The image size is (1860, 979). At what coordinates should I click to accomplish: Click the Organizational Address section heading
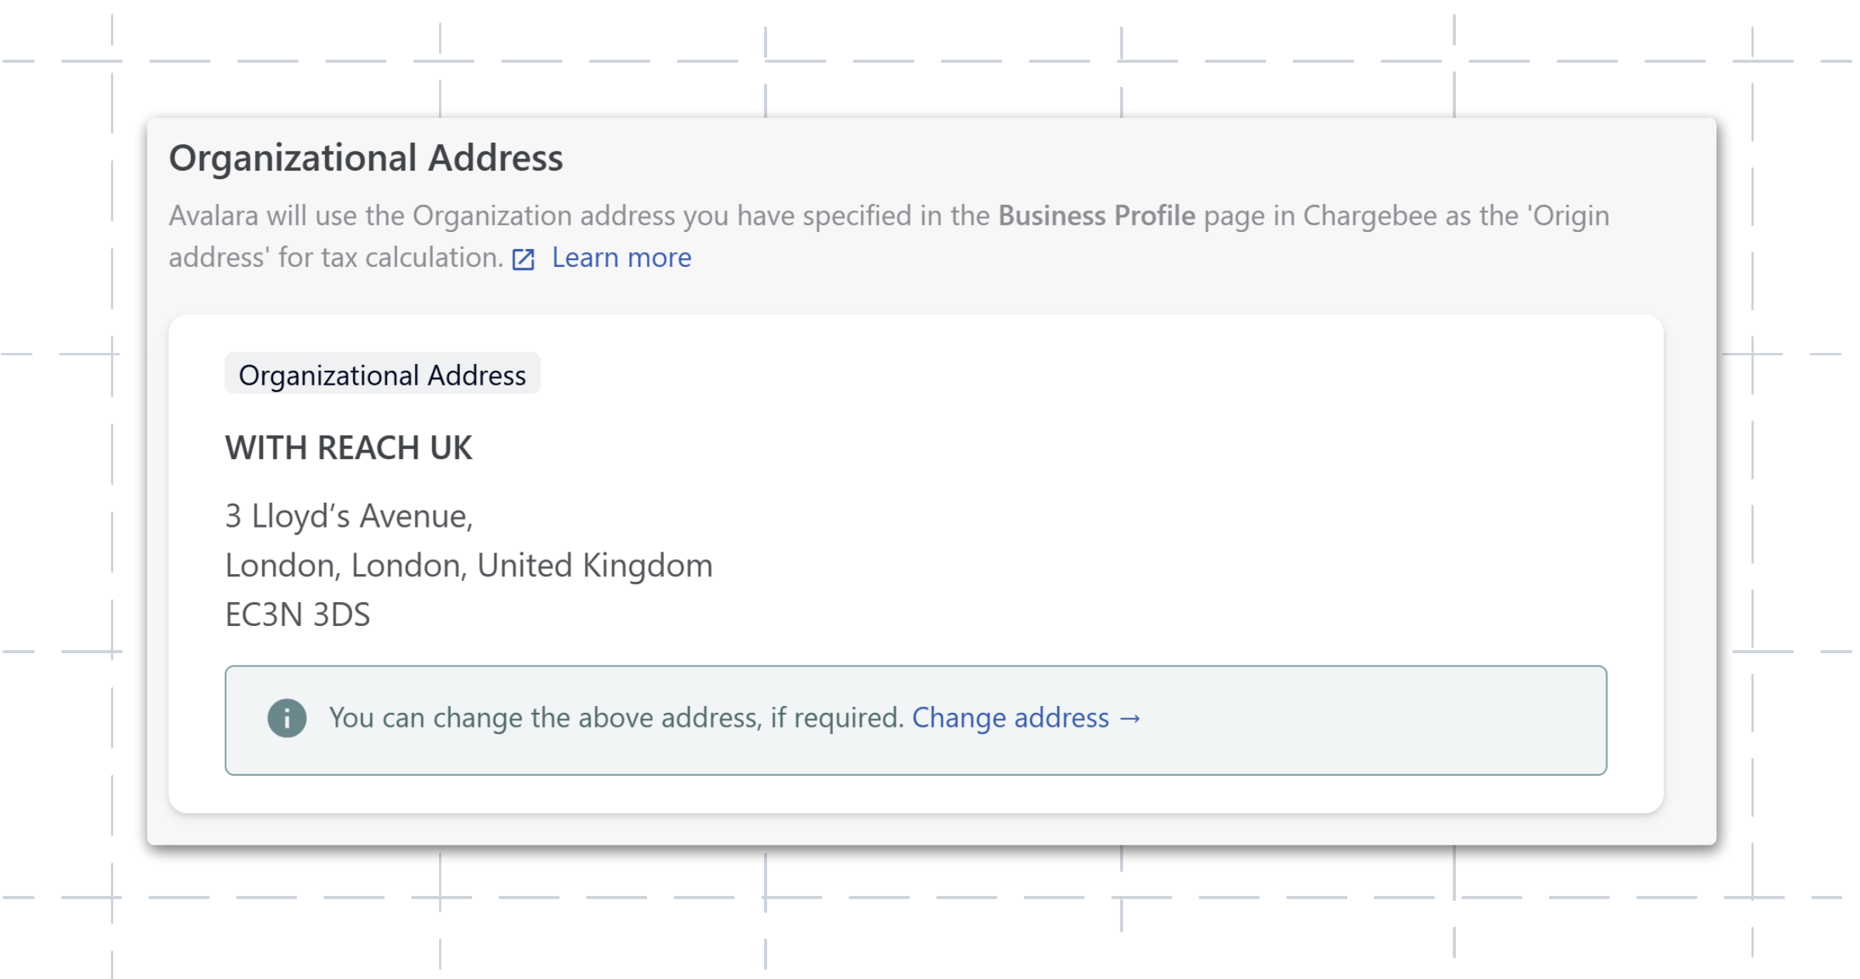point(366,158)
